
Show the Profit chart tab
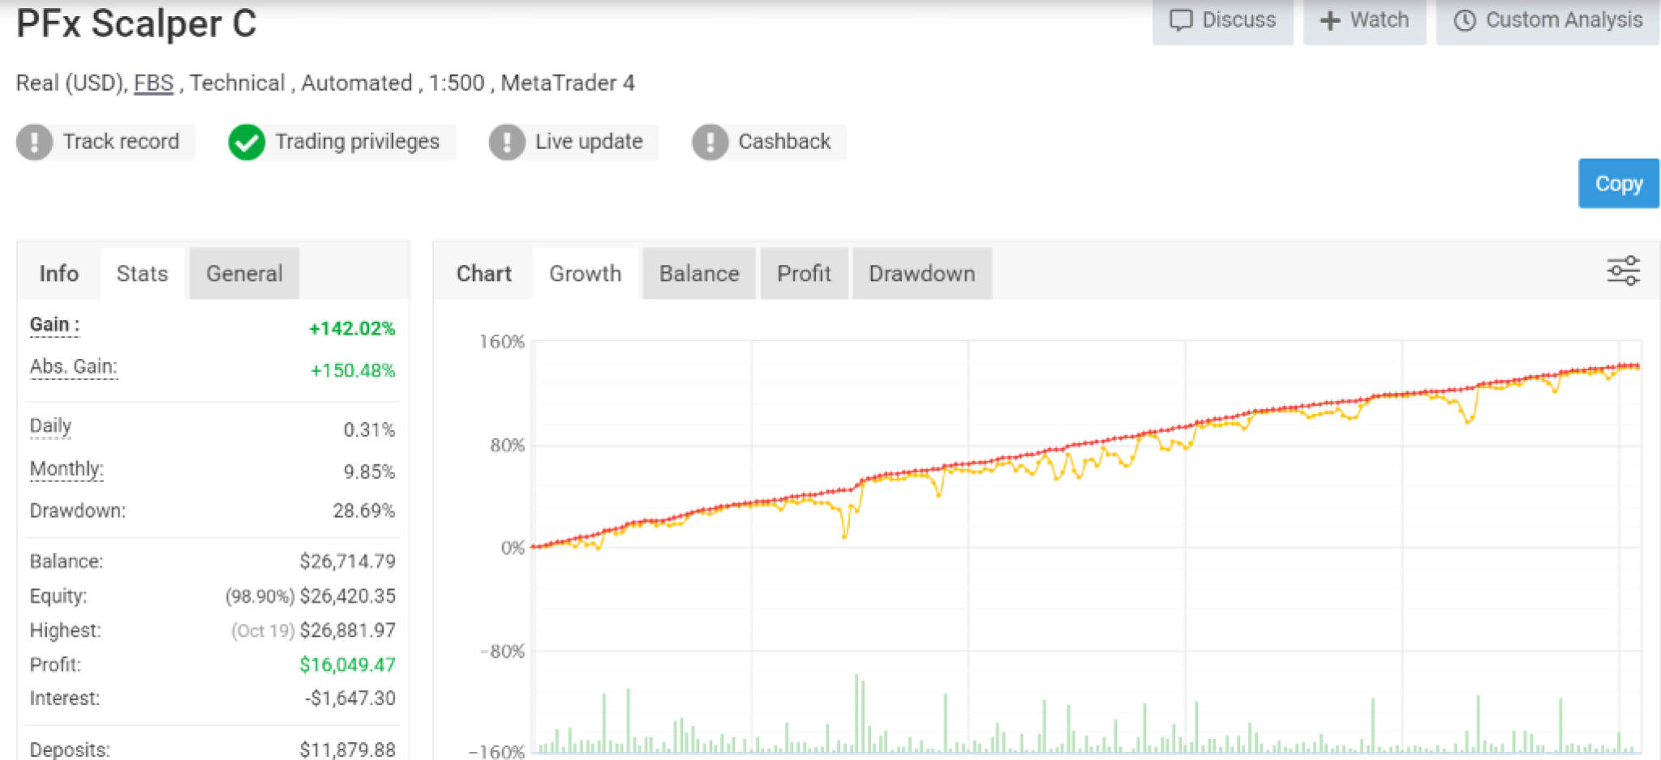(804, 274)
